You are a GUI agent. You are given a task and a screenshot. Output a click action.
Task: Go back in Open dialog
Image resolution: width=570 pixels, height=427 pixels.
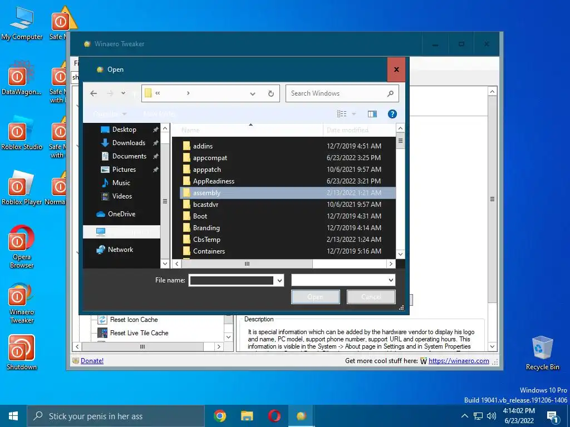94,93
